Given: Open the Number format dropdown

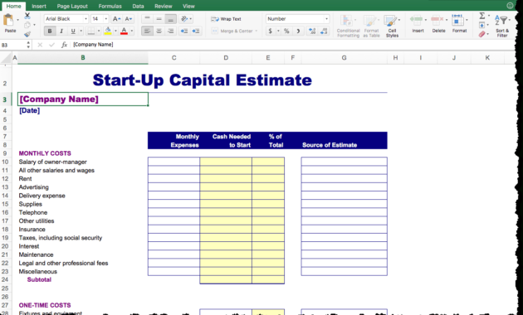Looking at the screenshot, I should tap(326, 19).
